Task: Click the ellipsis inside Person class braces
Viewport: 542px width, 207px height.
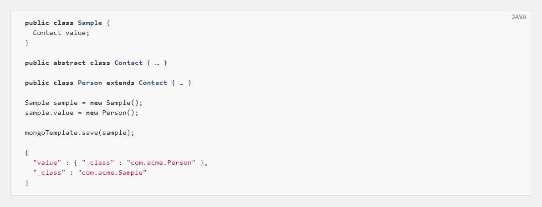Action: coord(181,84)
